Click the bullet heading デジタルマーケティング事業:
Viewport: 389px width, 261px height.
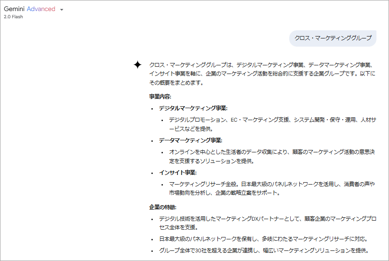[x=193, y=108]
